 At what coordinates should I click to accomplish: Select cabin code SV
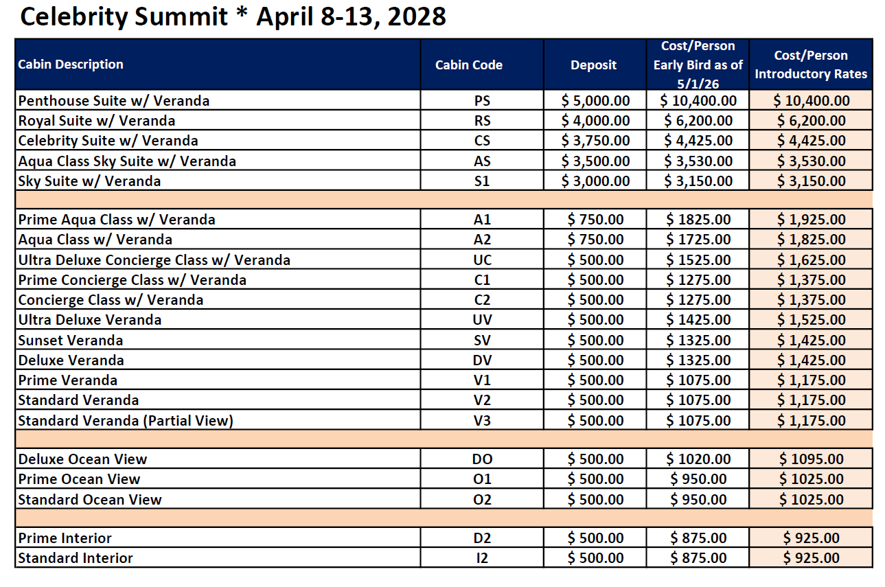[x=482, y=341]
